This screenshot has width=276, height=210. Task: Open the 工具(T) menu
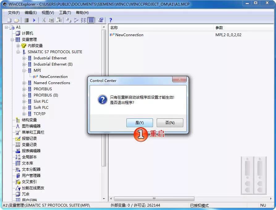(x=65, y=12)
